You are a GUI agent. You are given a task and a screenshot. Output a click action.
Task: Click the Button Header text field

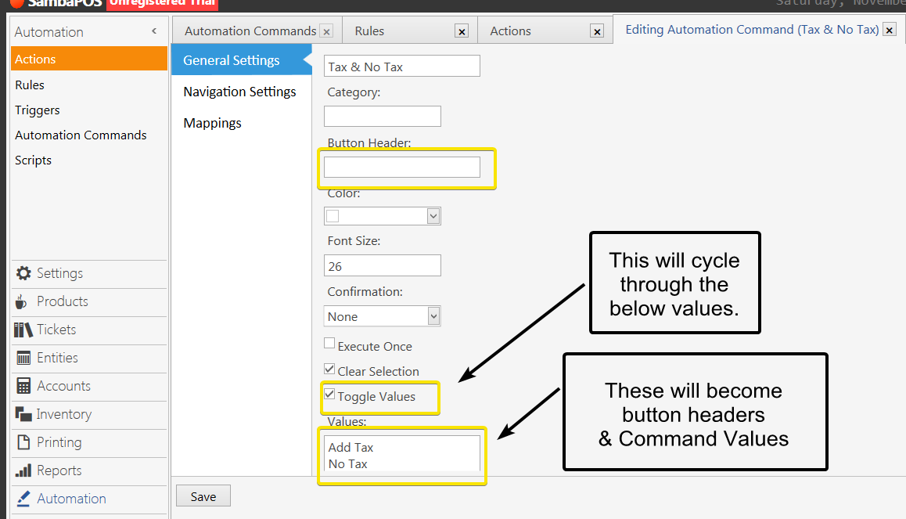coord(401,167)
